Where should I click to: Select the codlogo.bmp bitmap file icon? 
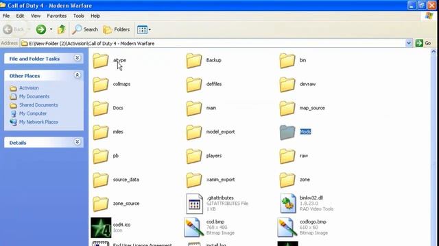(x=287, y=228)
